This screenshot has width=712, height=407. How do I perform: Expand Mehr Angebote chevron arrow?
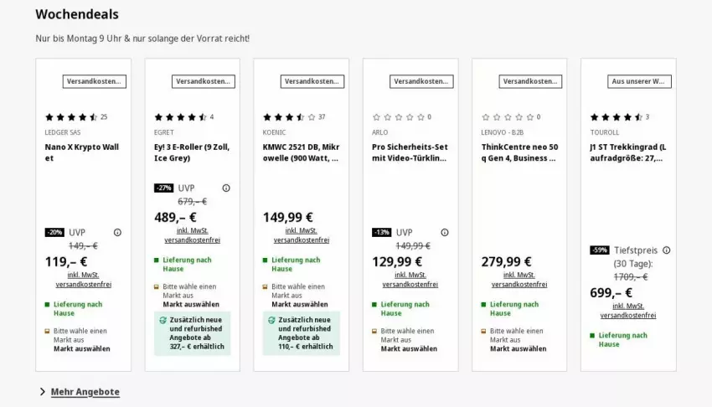pos(43,392)
